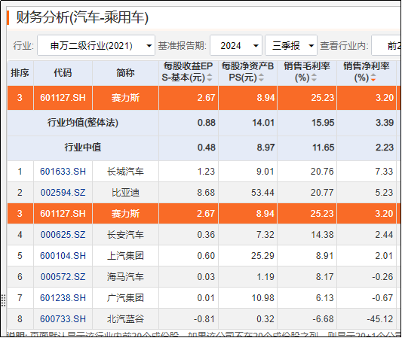
Task: Click the 简称 column header
Action: [x=125, y=73]
